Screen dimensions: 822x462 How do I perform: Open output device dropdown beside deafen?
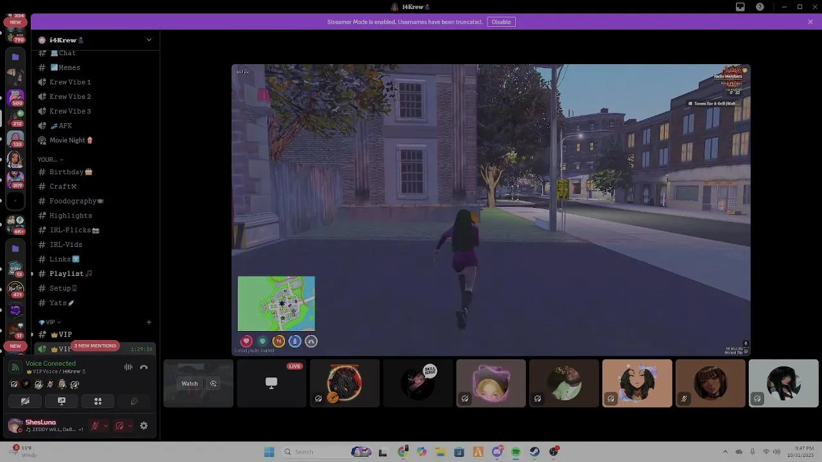(x=130, y=425)
